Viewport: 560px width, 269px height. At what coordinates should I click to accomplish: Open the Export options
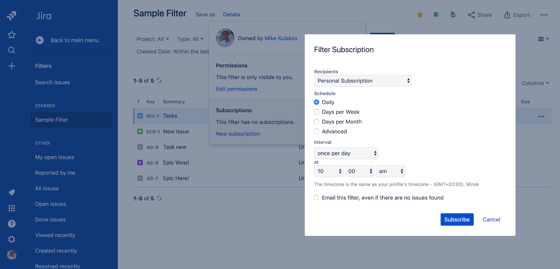[x=516, y=15]
